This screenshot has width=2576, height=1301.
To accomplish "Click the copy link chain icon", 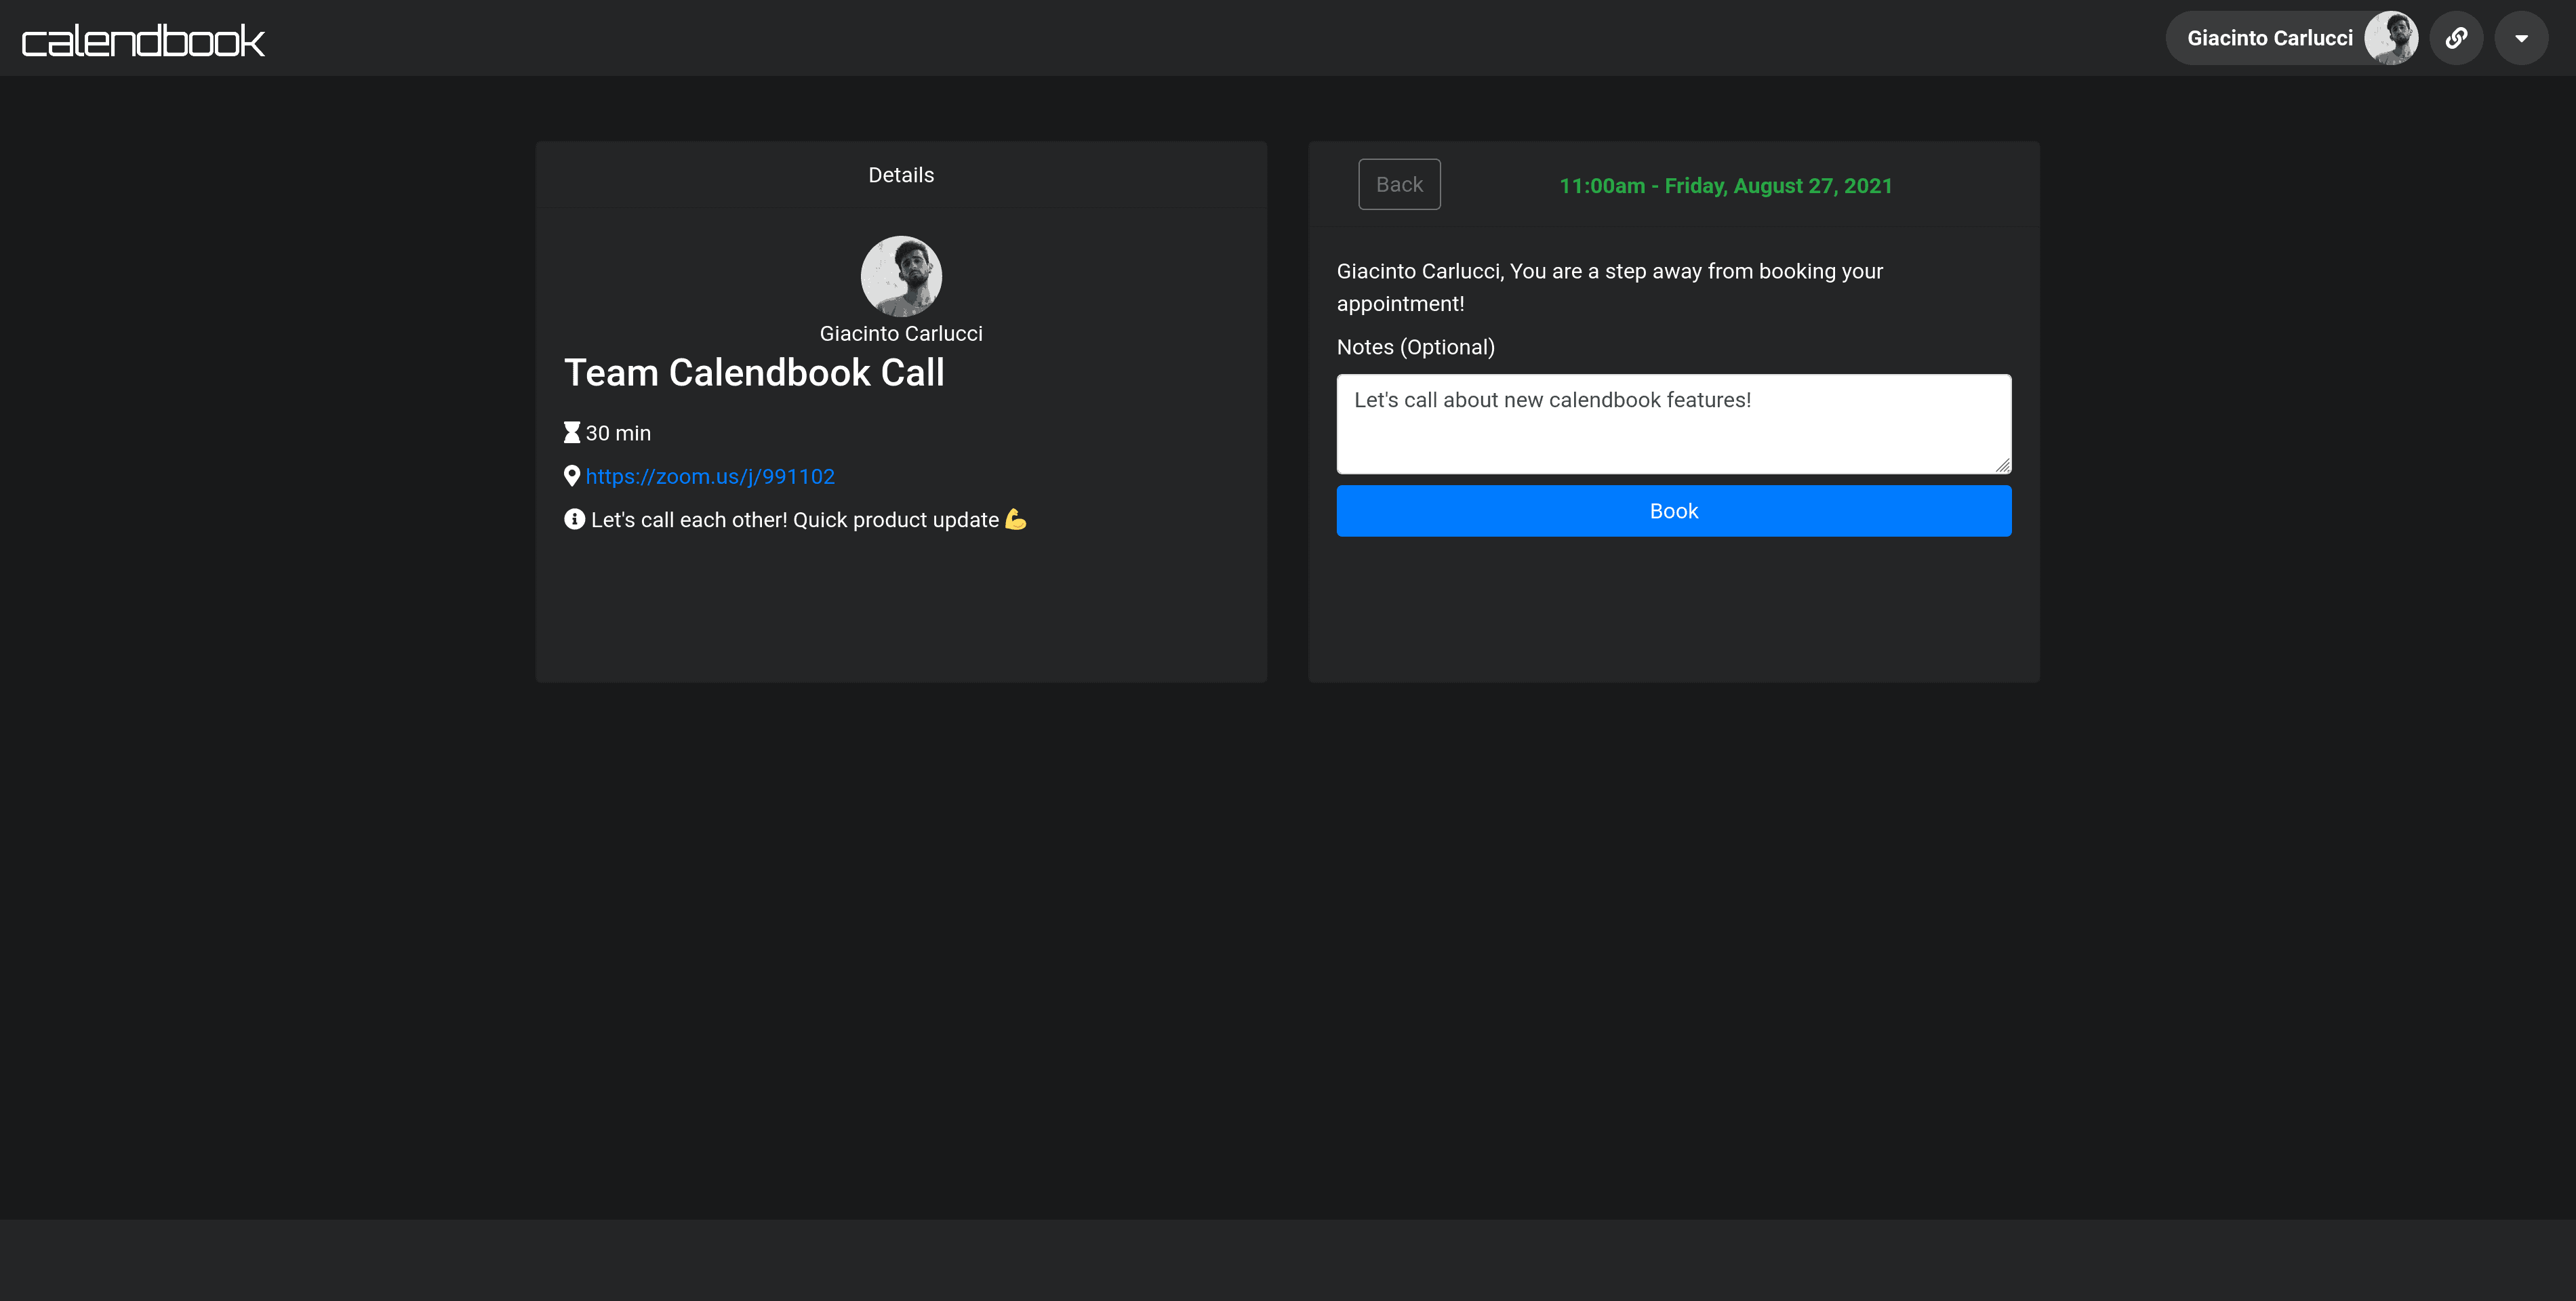I will (x=2456, y=38).
